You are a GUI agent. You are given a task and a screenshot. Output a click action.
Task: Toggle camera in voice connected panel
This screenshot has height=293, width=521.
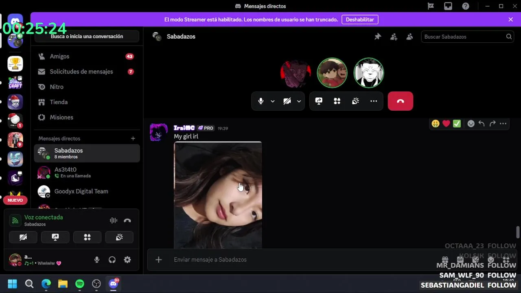point(23,237)
